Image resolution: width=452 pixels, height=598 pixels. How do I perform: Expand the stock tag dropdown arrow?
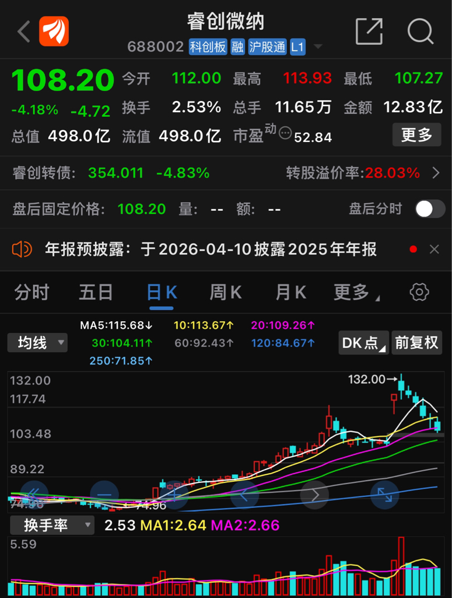318,47
